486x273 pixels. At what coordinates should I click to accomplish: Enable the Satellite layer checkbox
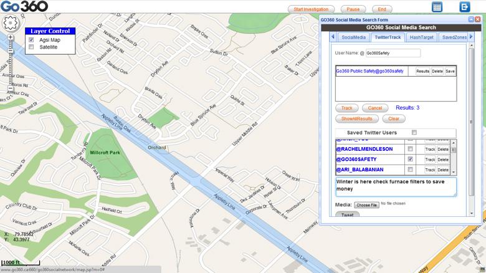pyautogui.click(x=31, y=47)
